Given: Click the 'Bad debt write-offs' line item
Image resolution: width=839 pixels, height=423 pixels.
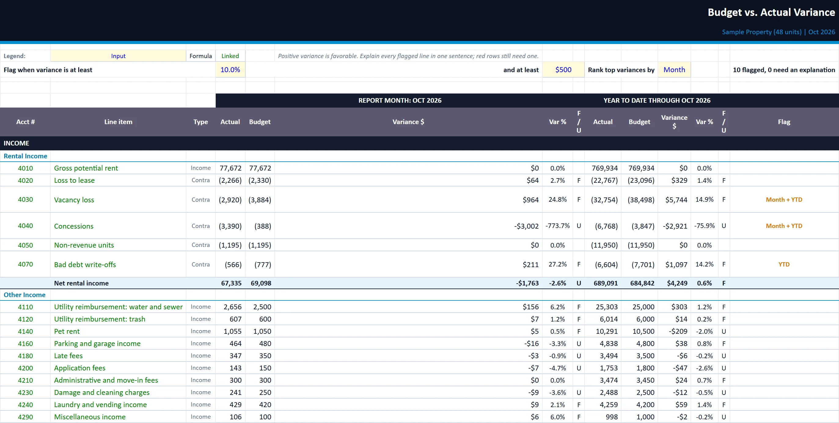Looking at the screenshot, I should pyautogui.click(x=85, y=265).
